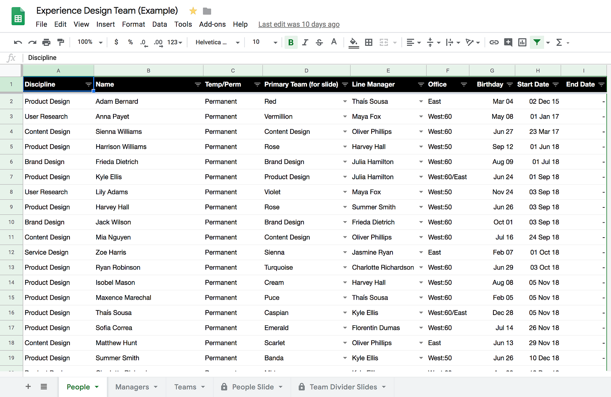Toggle italic formatting
The width and height of the screenshot is (611, 397).
305,42
